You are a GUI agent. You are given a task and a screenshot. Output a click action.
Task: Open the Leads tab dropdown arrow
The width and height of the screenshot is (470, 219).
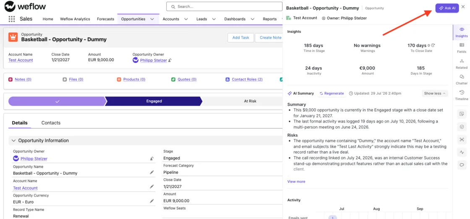tap(214, 19)
